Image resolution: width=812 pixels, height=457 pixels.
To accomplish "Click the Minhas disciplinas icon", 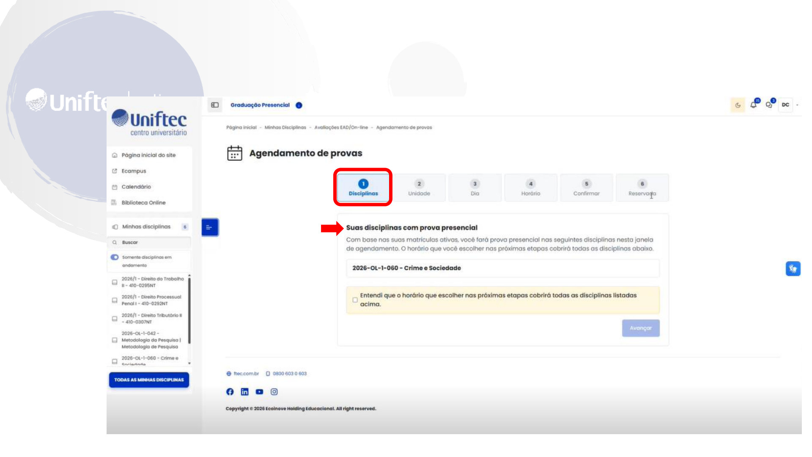I will pyautogui.click(x=115, y=227).
